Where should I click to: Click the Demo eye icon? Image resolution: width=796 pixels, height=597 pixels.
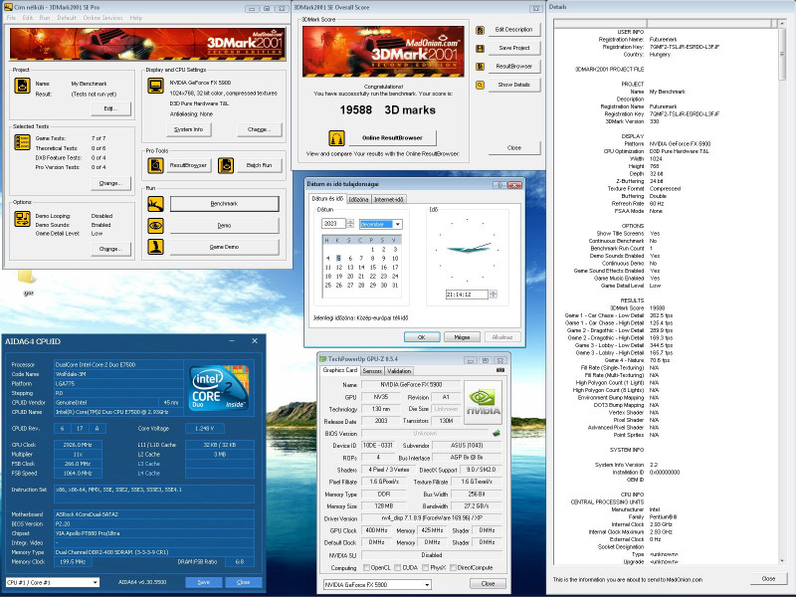click(x=156, y=225)
